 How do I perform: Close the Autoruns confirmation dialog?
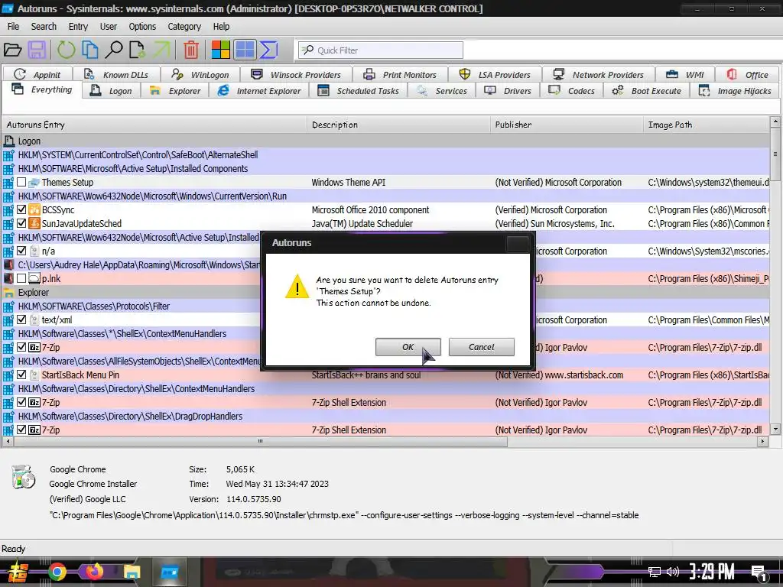coord(518,244)
